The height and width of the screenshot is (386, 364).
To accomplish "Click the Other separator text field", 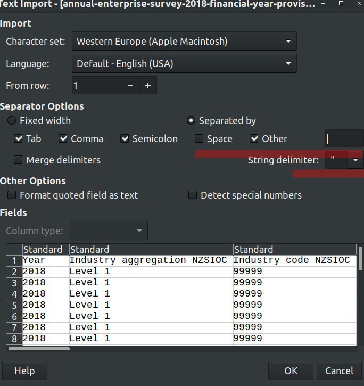I will (344, 138).
